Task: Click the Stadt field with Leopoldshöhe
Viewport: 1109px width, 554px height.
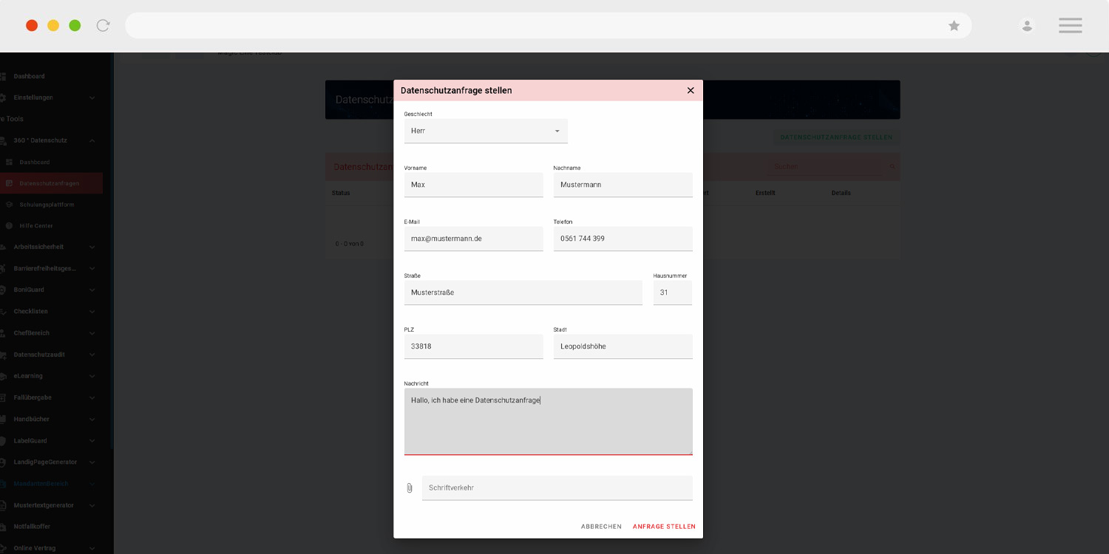Action: click(x=623, y=346)
